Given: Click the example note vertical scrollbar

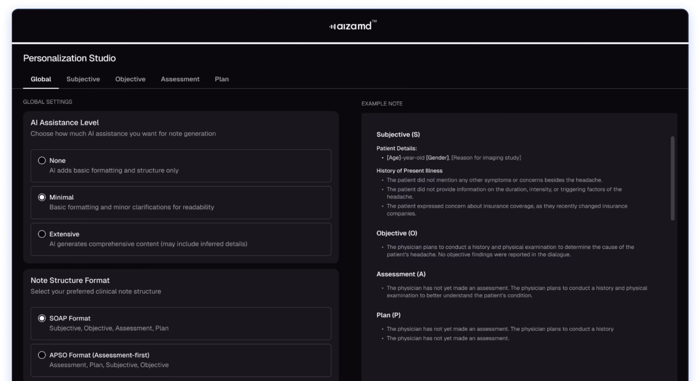Looking at the screenshot, I should point(672,178).
